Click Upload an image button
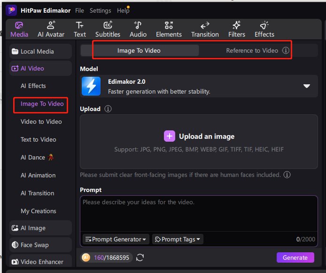Image resolution: width=326 pixels, height=273 pixels. point(199,136)
